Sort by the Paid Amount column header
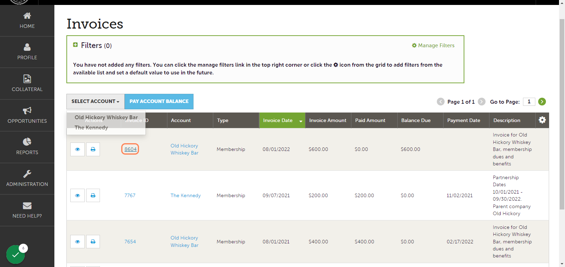 click(374, 120)
